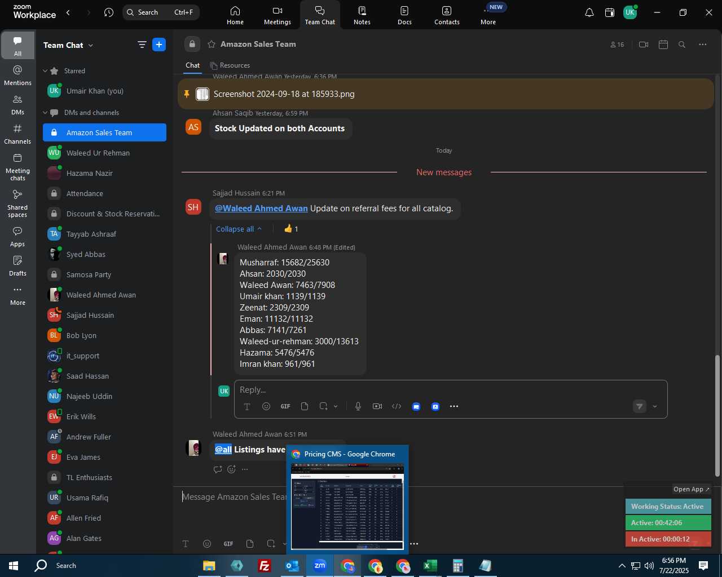
Task: Open send options dropdown in reply box
Action: [x=655, y=406]
